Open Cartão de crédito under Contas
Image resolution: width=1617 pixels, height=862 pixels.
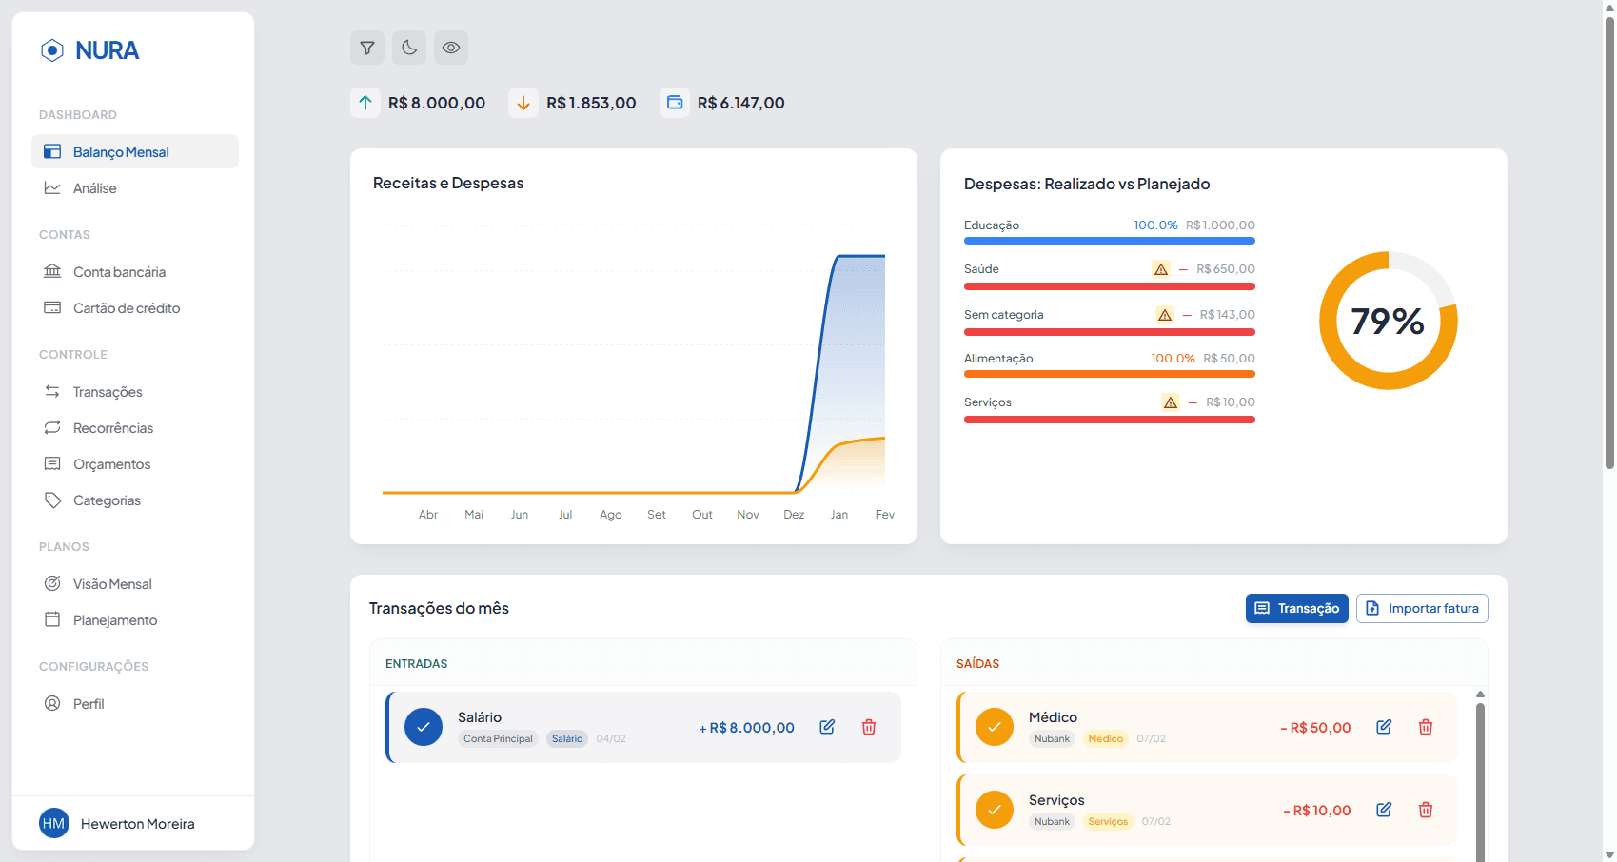coord(127,307)
